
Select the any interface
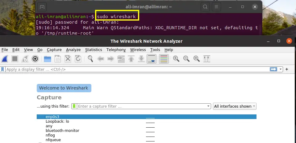(x=147, y=126)
